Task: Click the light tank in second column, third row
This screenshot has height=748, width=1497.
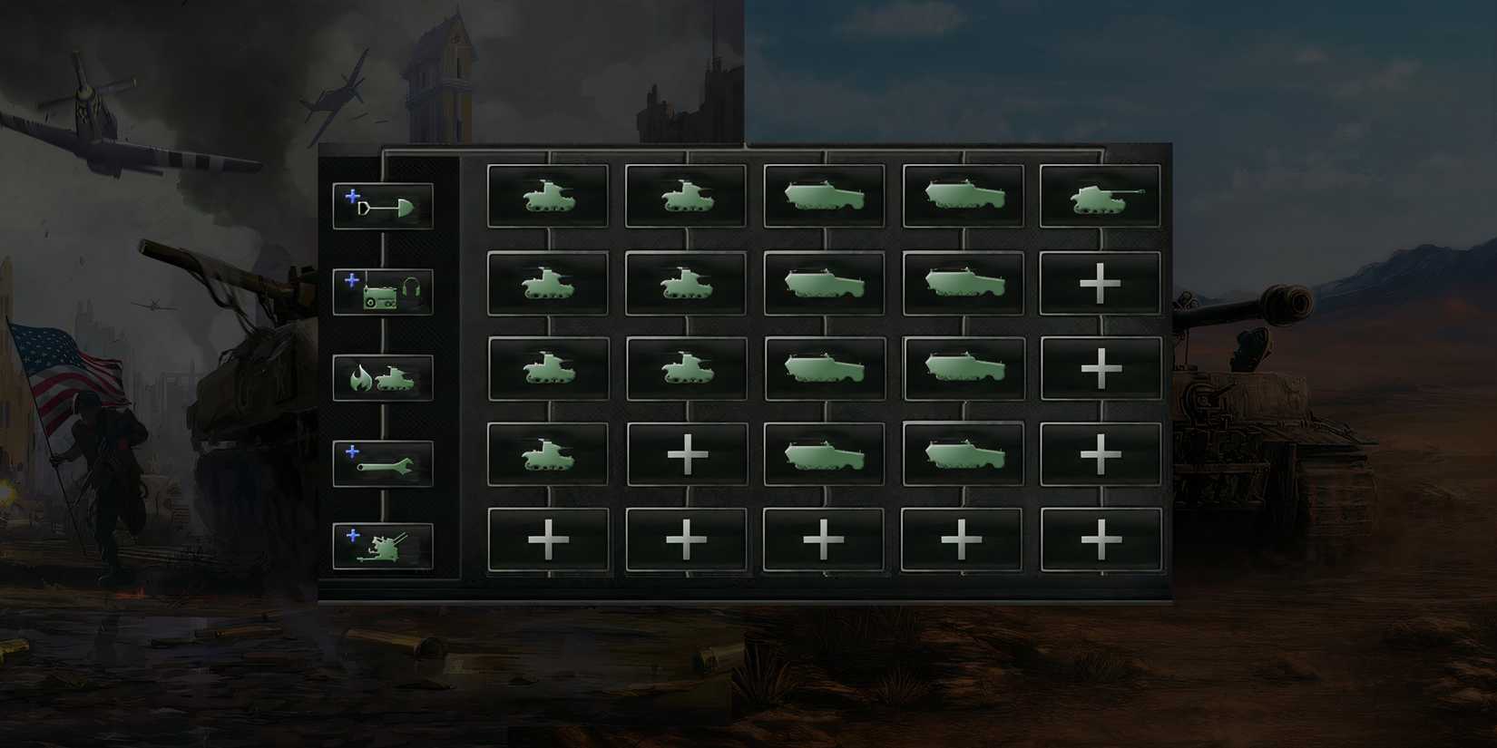Action: pyautogui.click(x=687, y=369)
